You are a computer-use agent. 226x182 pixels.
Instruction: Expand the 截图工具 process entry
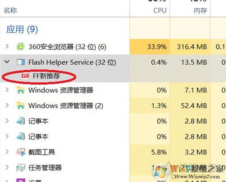point(7,152)
